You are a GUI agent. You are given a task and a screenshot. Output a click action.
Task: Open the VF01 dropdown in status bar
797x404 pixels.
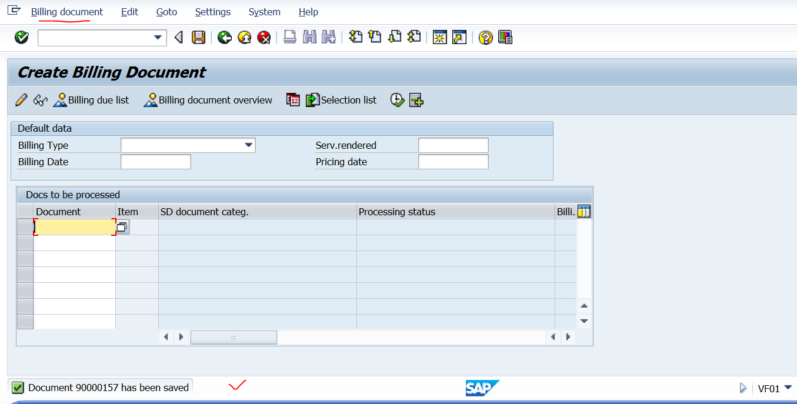(788, 388)
